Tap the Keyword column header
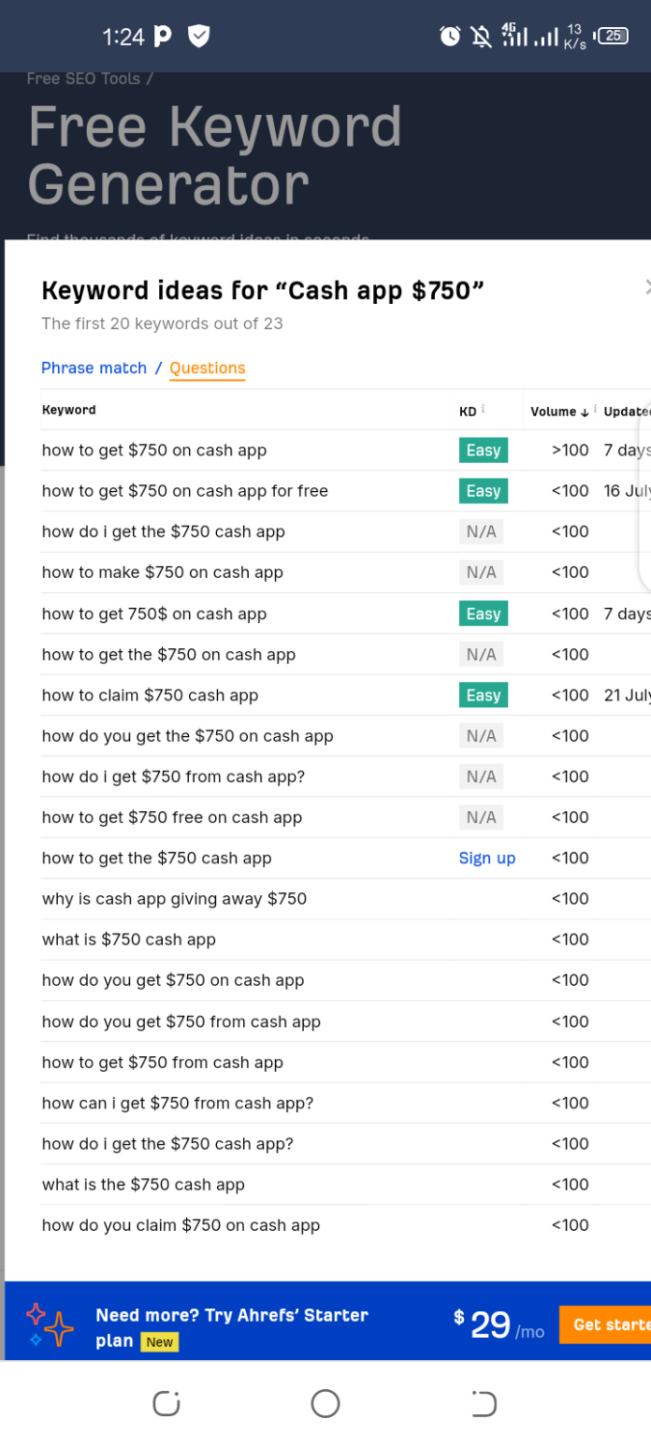 pyautogui.click(x=68, y=410)
